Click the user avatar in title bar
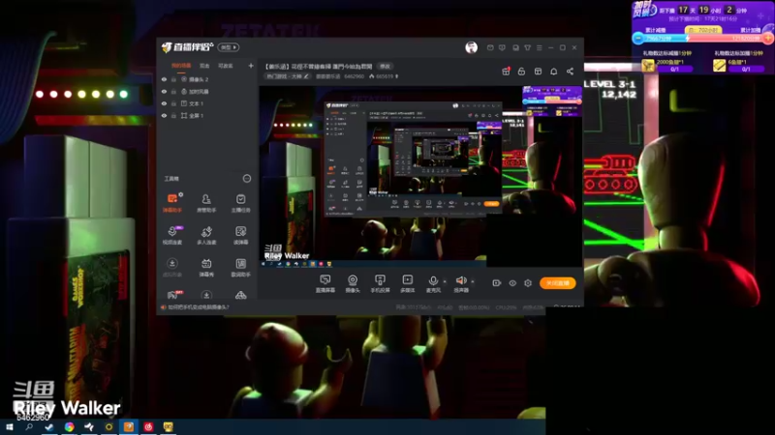The width and height of the screenshot is (775, 435). click(x=471, y=47)
